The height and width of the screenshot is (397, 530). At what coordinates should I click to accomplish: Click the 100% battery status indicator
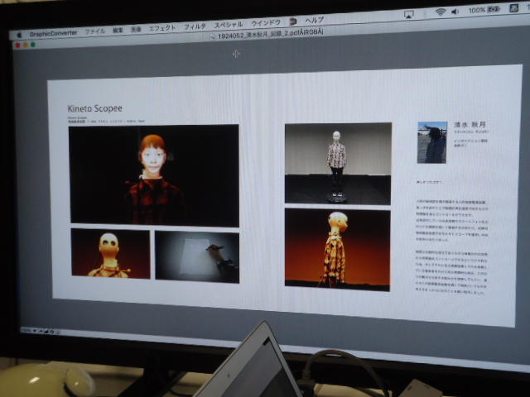(484, 10)
